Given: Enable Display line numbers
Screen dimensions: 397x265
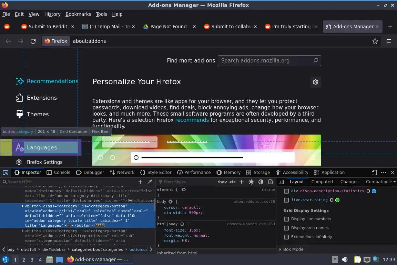Looking at the screenshot, I should click(x=286, y=219).
